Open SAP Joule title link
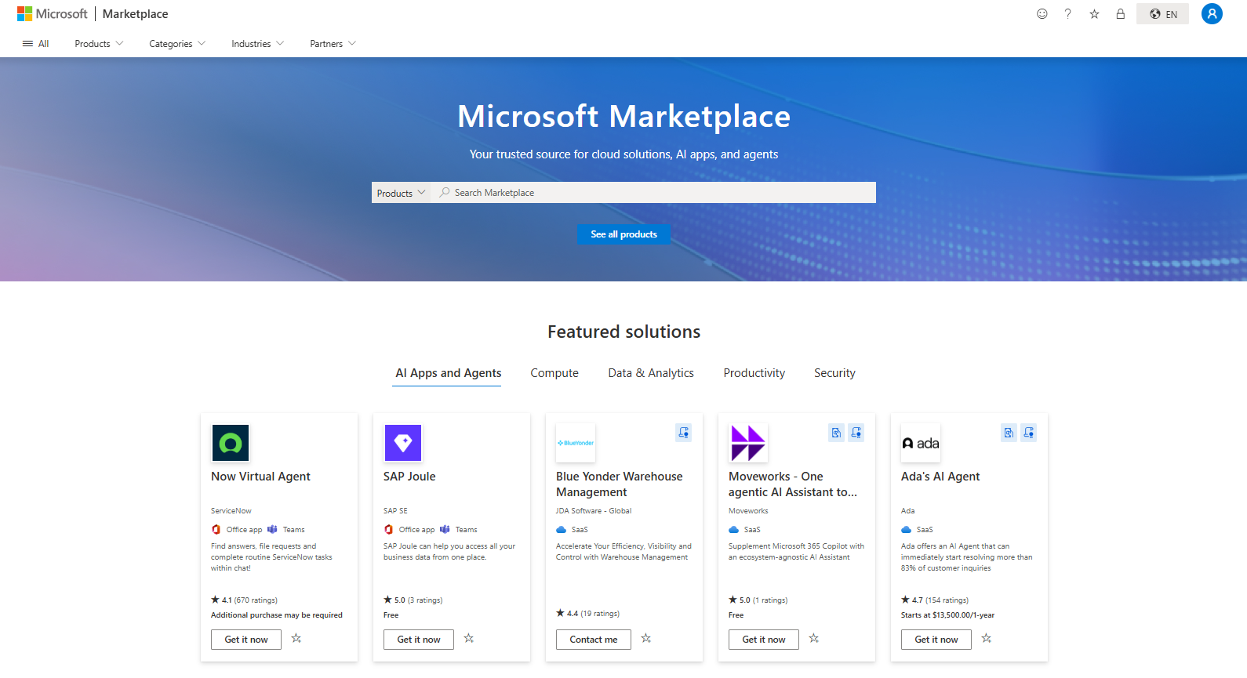1247x678 pixels. tap(409, 477)
